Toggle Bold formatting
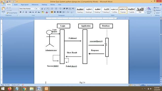 pos(21,12)
